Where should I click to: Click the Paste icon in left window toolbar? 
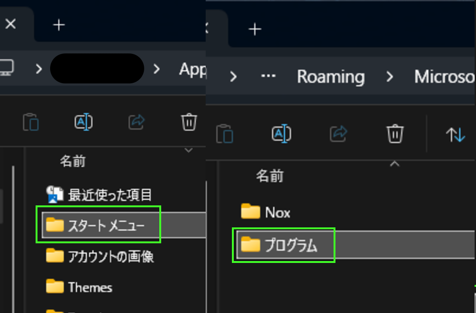(31, 122)
